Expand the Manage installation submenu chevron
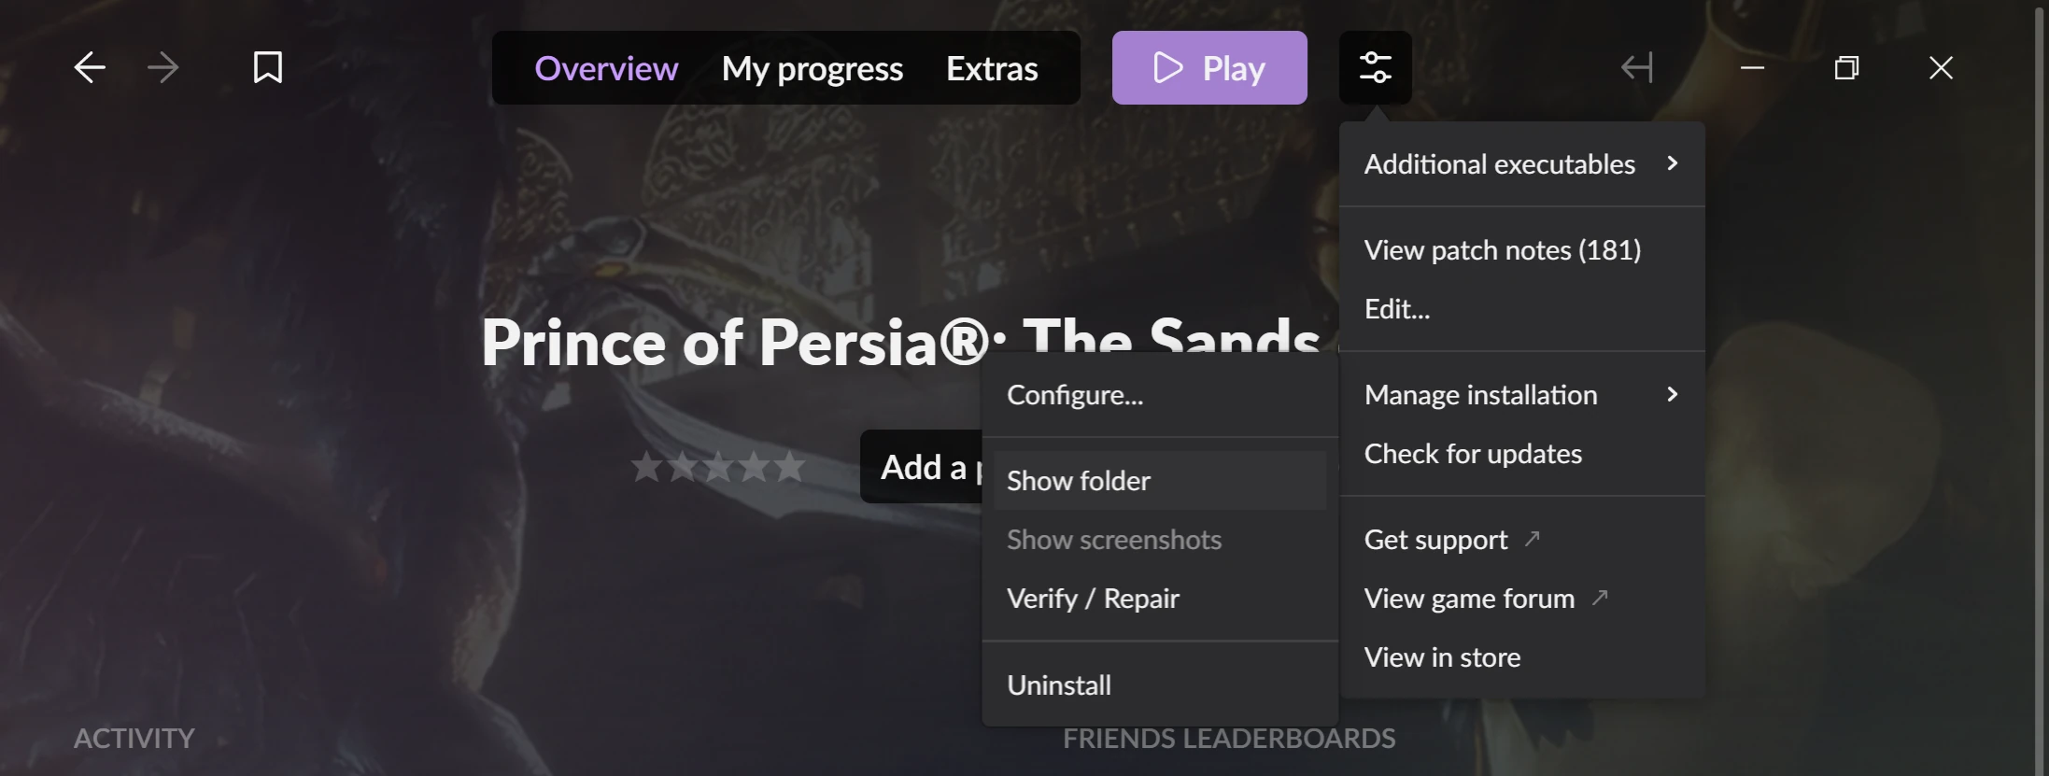The width and height of the screenshot is (2049, 776). coord(1673,394)
